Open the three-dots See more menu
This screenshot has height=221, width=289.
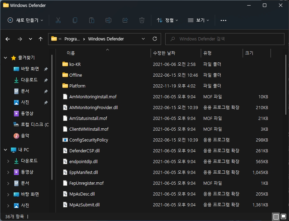tap(223, 20)
